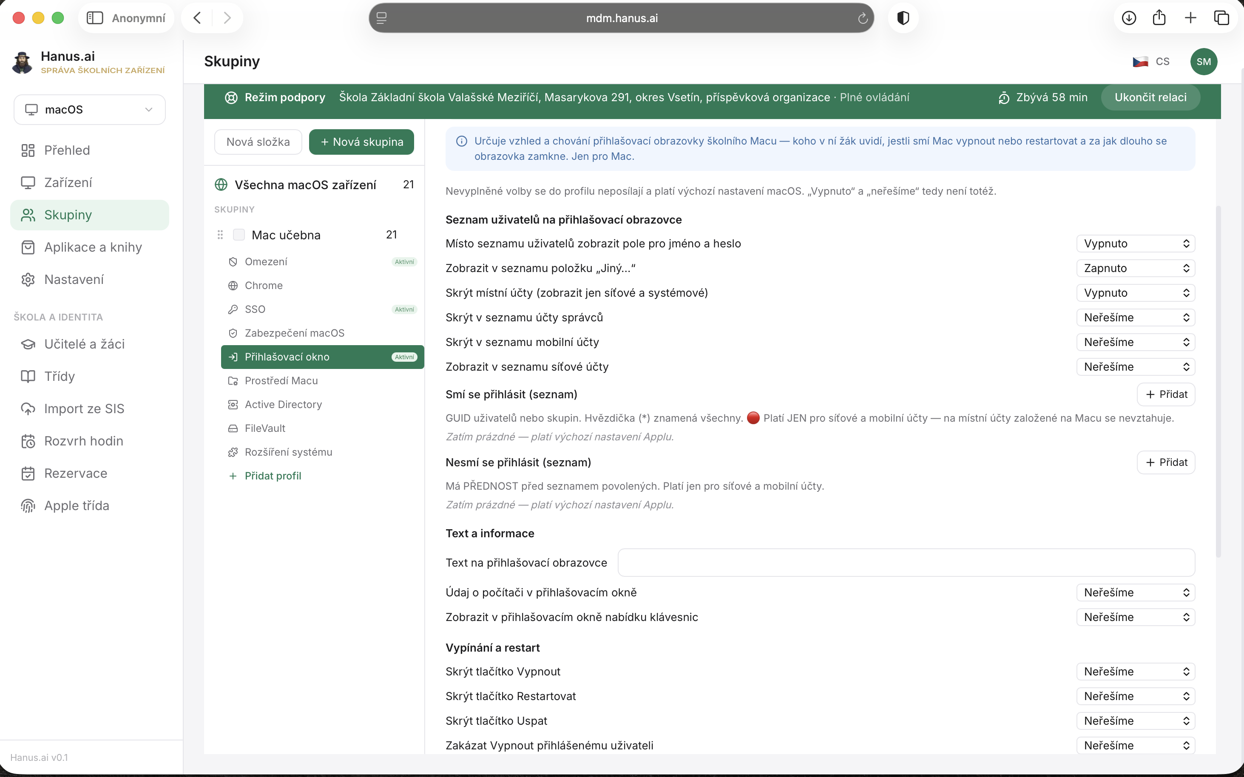Go back with the browser back arrow

(197, 18)
